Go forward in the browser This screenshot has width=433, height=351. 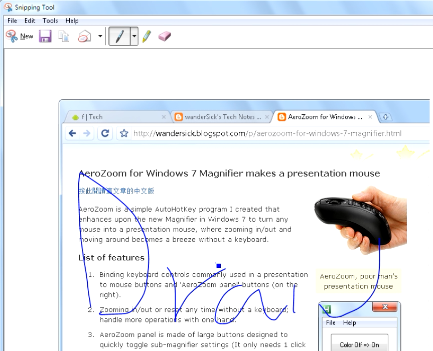[x=87, y=133]
